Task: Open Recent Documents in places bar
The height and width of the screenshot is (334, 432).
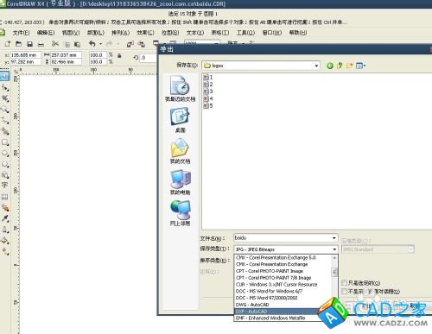Action: coord(180,89)
